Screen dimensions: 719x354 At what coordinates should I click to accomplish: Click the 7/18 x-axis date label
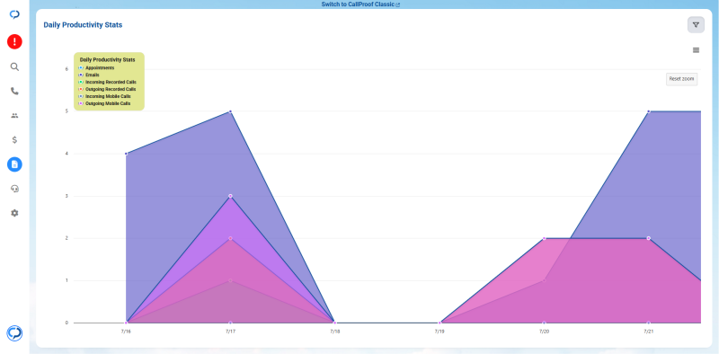coord(334,331)
